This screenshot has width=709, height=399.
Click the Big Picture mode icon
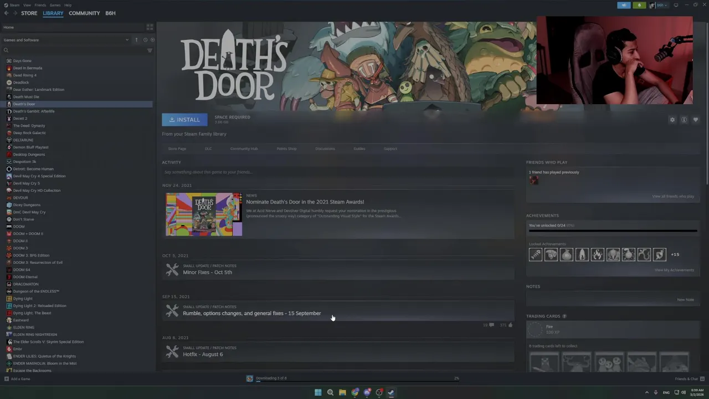676,5
